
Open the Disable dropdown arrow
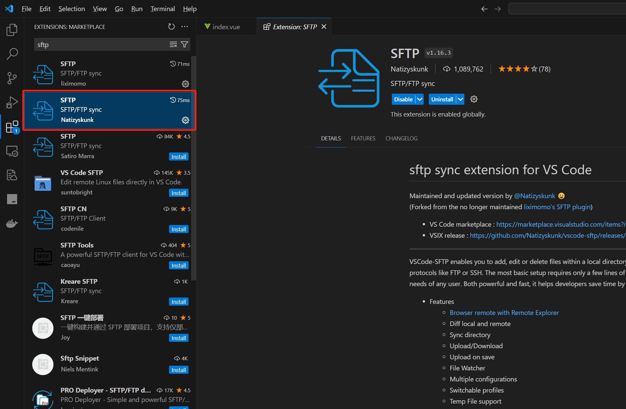tap(420, 99)
